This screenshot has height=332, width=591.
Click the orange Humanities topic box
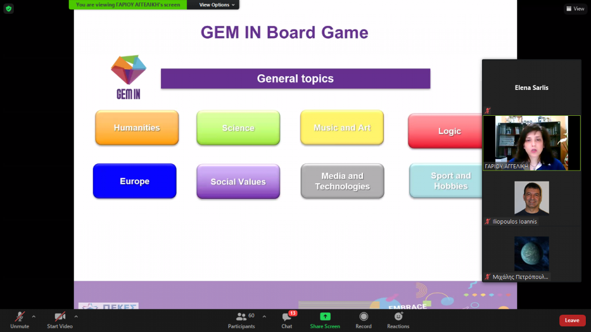137,128
